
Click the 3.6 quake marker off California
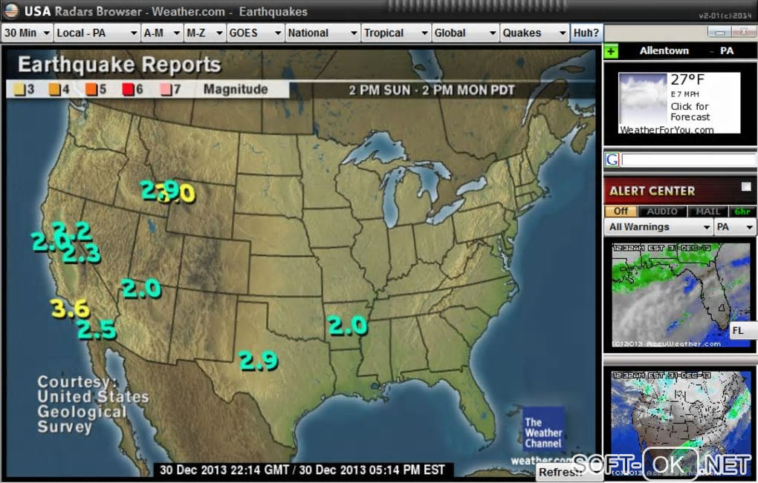[x=70, y=309]
